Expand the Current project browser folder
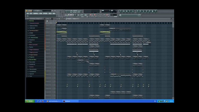Screen dimensions: 199x112 pyautogui.click(x=34, y=30)
